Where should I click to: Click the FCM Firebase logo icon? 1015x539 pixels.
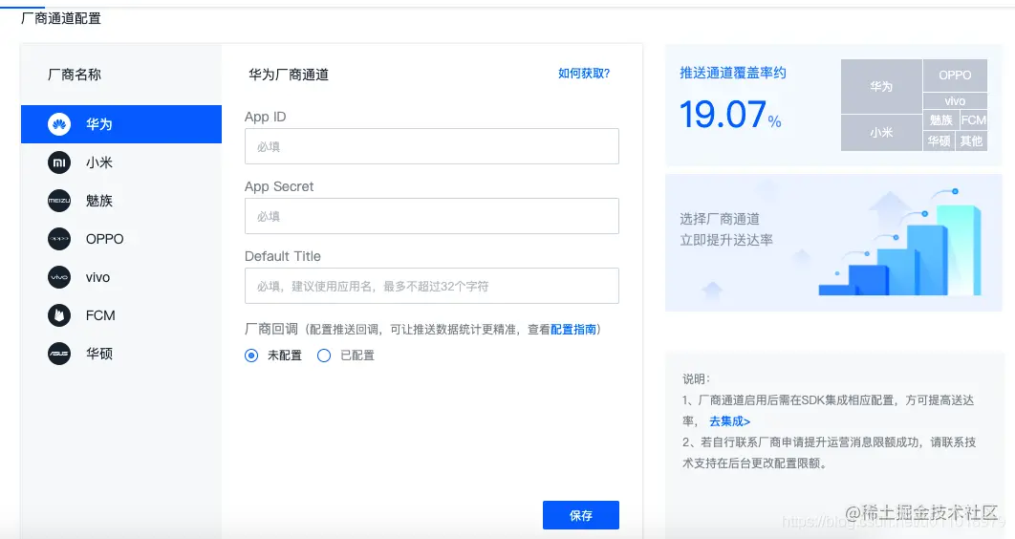59,315
